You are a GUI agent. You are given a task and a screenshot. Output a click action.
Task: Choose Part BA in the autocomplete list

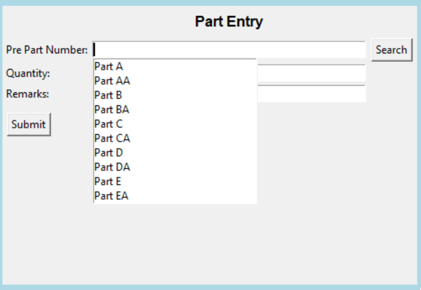[175, 110]
